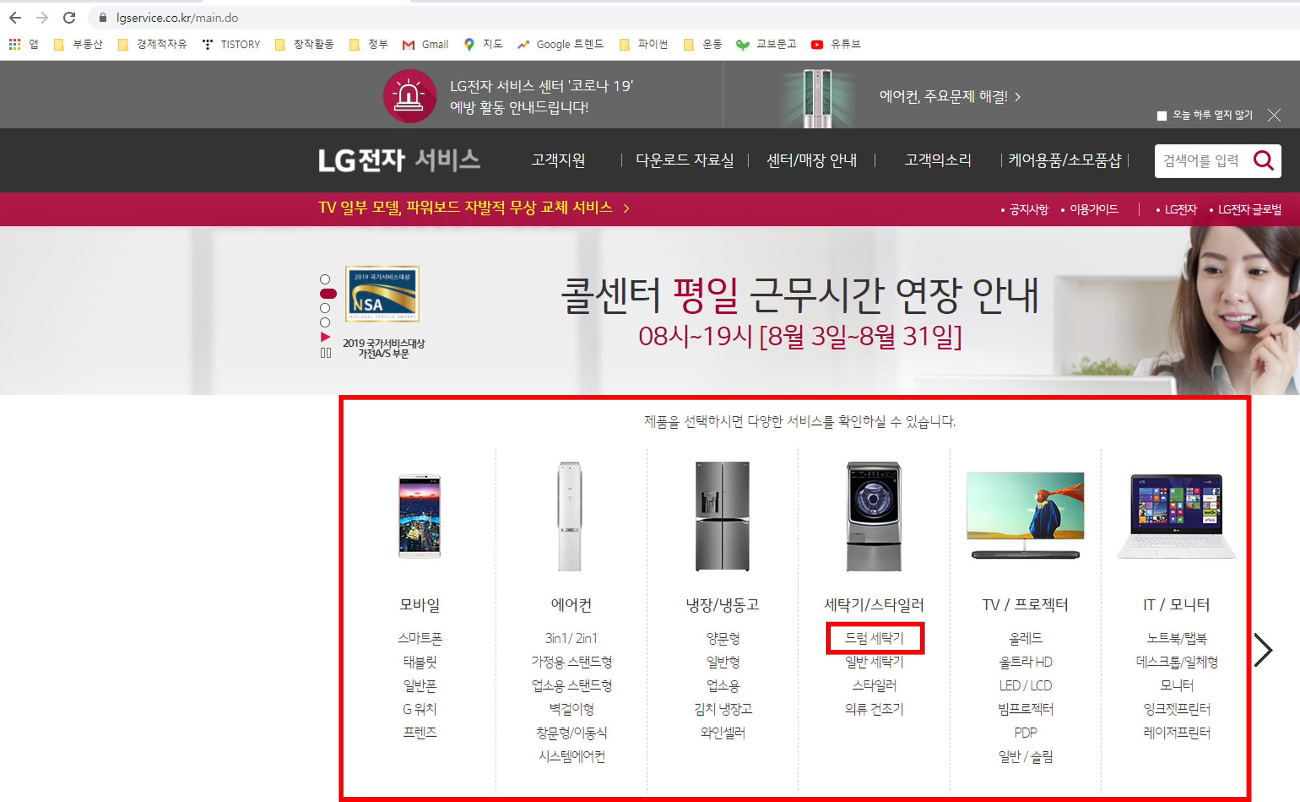This screenshot has height=802, width=1300.
Task: Check 오늘 하루 열지 않기 checkbox
Action: tap(1162, 116)
